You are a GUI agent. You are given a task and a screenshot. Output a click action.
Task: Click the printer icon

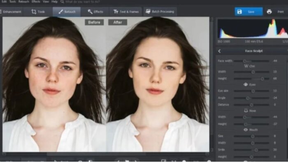[269, 12]
